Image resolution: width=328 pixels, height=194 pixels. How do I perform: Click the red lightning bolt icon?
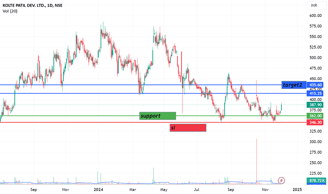click(281, 180)
